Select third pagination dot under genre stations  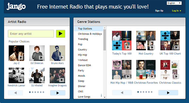143,92
